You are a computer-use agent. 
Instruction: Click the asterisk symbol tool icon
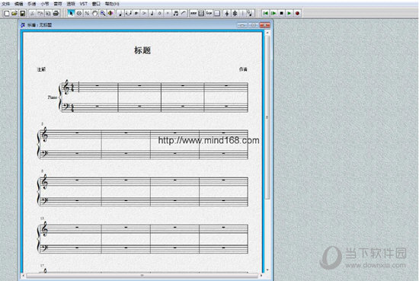pyautogui.click(x=235, y=13)
